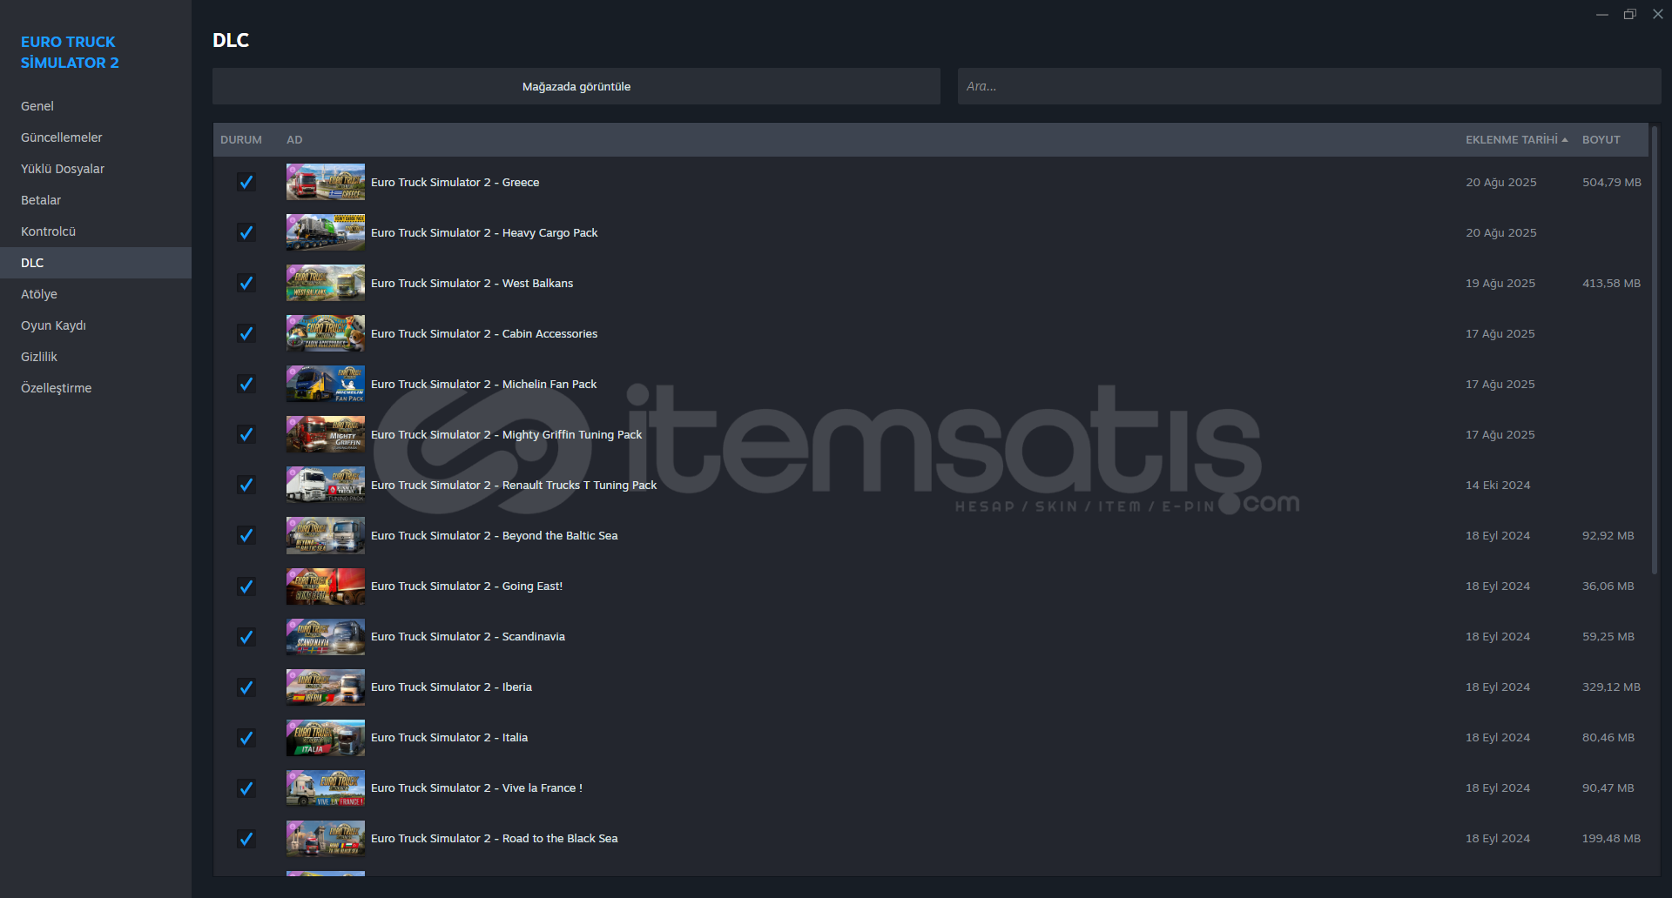Uncheck the Renault Trucks T Tuning Pack
Viewport: 1672px width, 898px height.
tap(246, 485)
